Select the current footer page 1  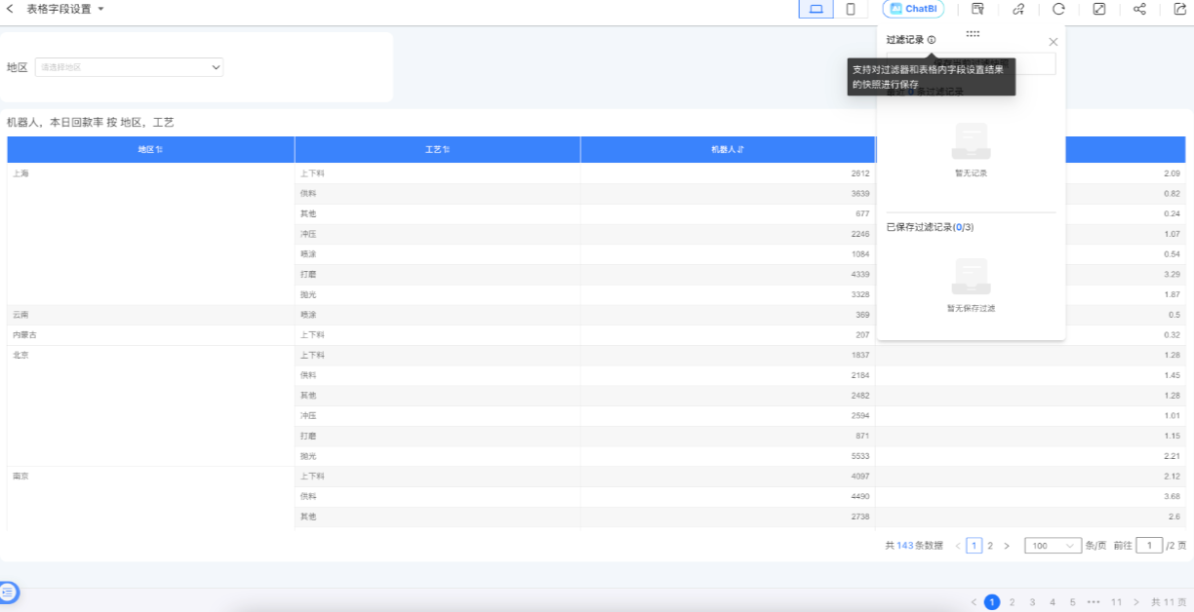click(992, 602)
